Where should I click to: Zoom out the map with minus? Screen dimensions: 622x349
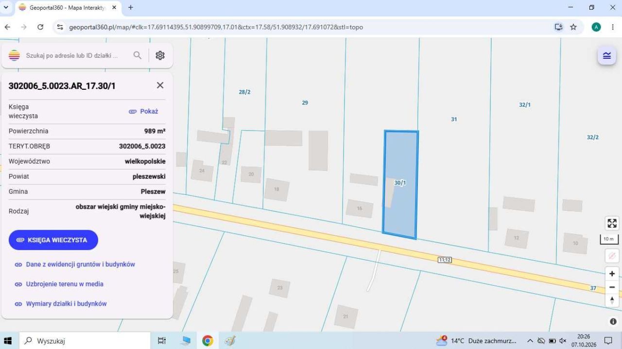click(612, 287)
